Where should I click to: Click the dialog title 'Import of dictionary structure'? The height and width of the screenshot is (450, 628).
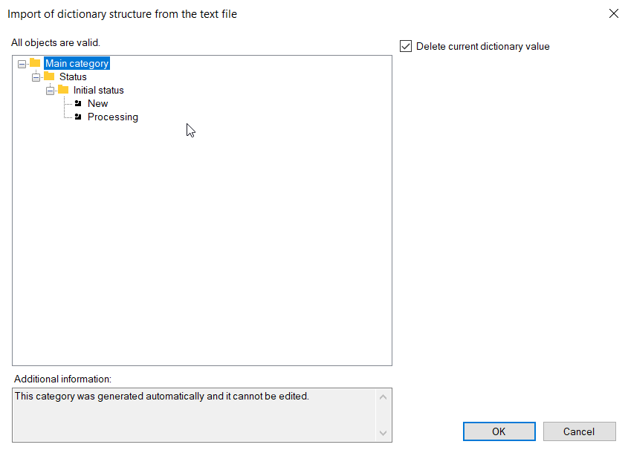122,14
